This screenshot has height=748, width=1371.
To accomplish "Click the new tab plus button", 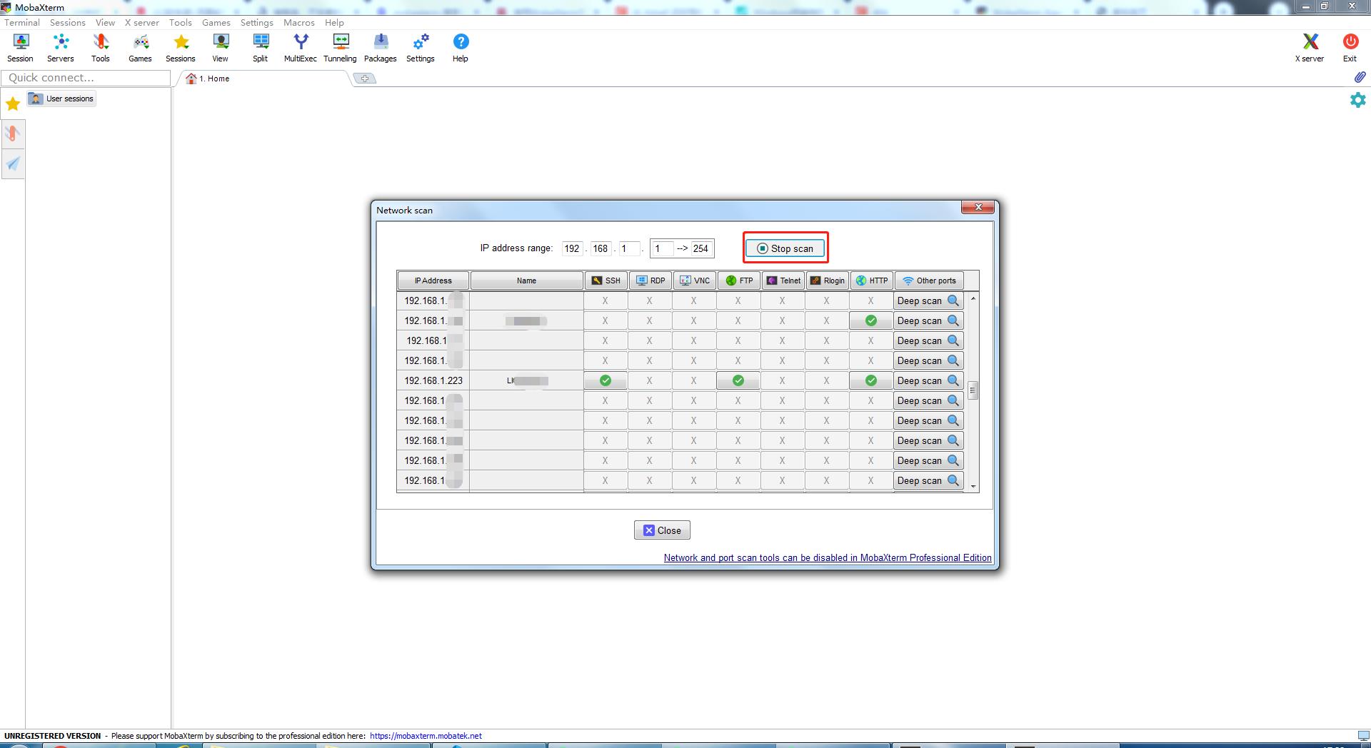I will click(365, 79).
